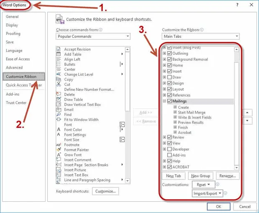The height and width of the screenshot is (213, 259).
Task: Expand the Start Mail Merge group
Action: (x=175, y=112)
